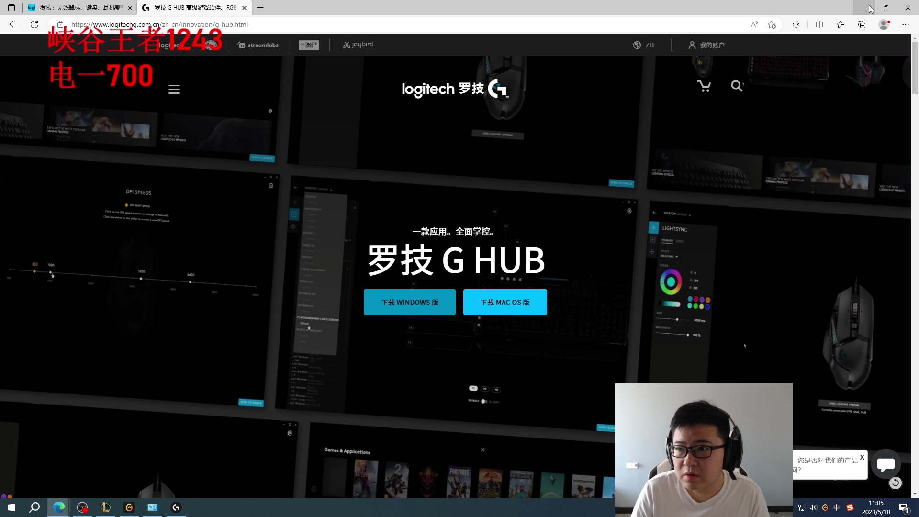Close the 罗技 无线鼠标 tab
The height and width of the screenshot is (517, 919).
[130, 8]
